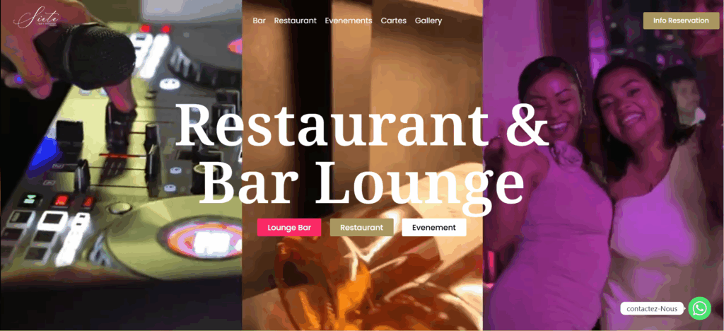The height and width of the screenshot is (331, 724).
Task: Click the "Bar Lounge" heading line
Action: click(x=361, y=181)
